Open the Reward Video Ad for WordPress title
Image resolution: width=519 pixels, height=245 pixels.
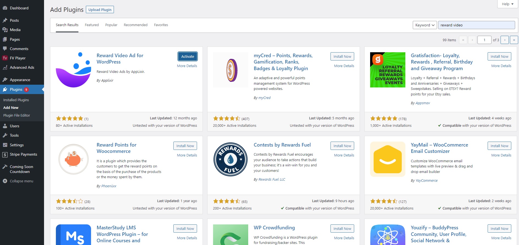120,59
